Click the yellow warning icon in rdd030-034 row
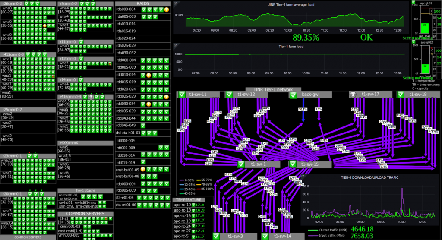 click(x=148, y=104)
